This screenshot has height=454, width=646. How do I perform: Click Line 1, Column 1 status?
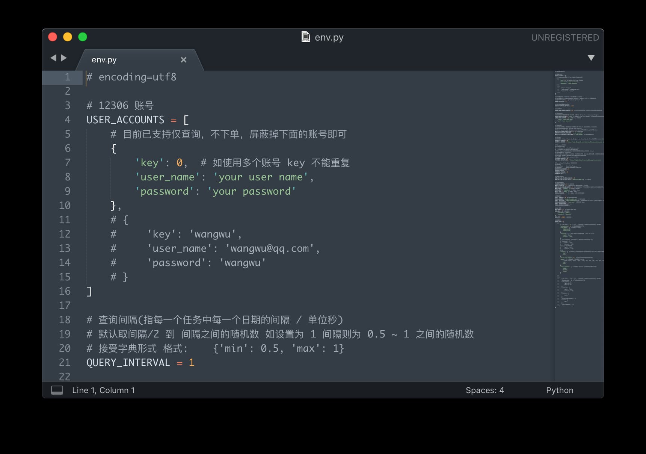coord(103,390)
